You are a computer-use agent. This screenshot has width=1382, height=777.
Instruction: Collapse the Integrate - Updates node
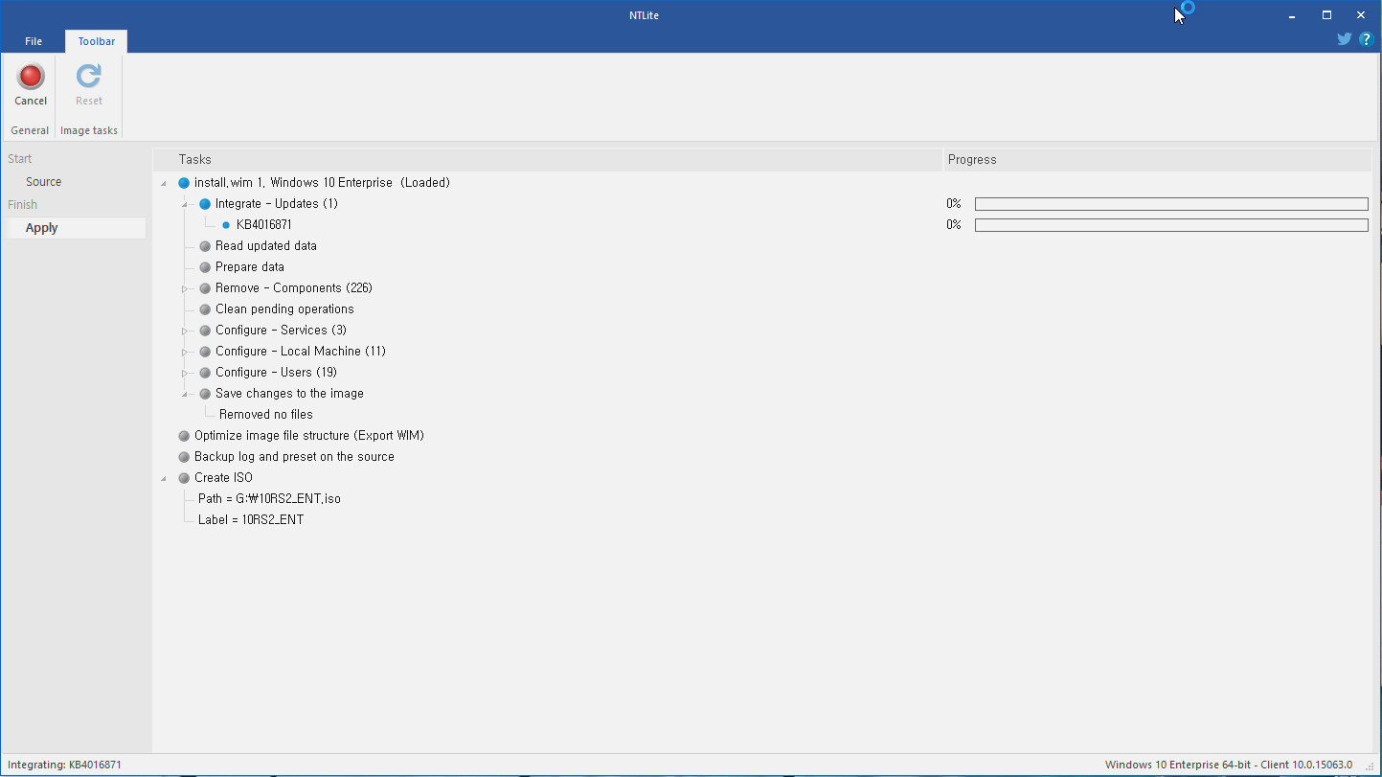click(185, 204)
